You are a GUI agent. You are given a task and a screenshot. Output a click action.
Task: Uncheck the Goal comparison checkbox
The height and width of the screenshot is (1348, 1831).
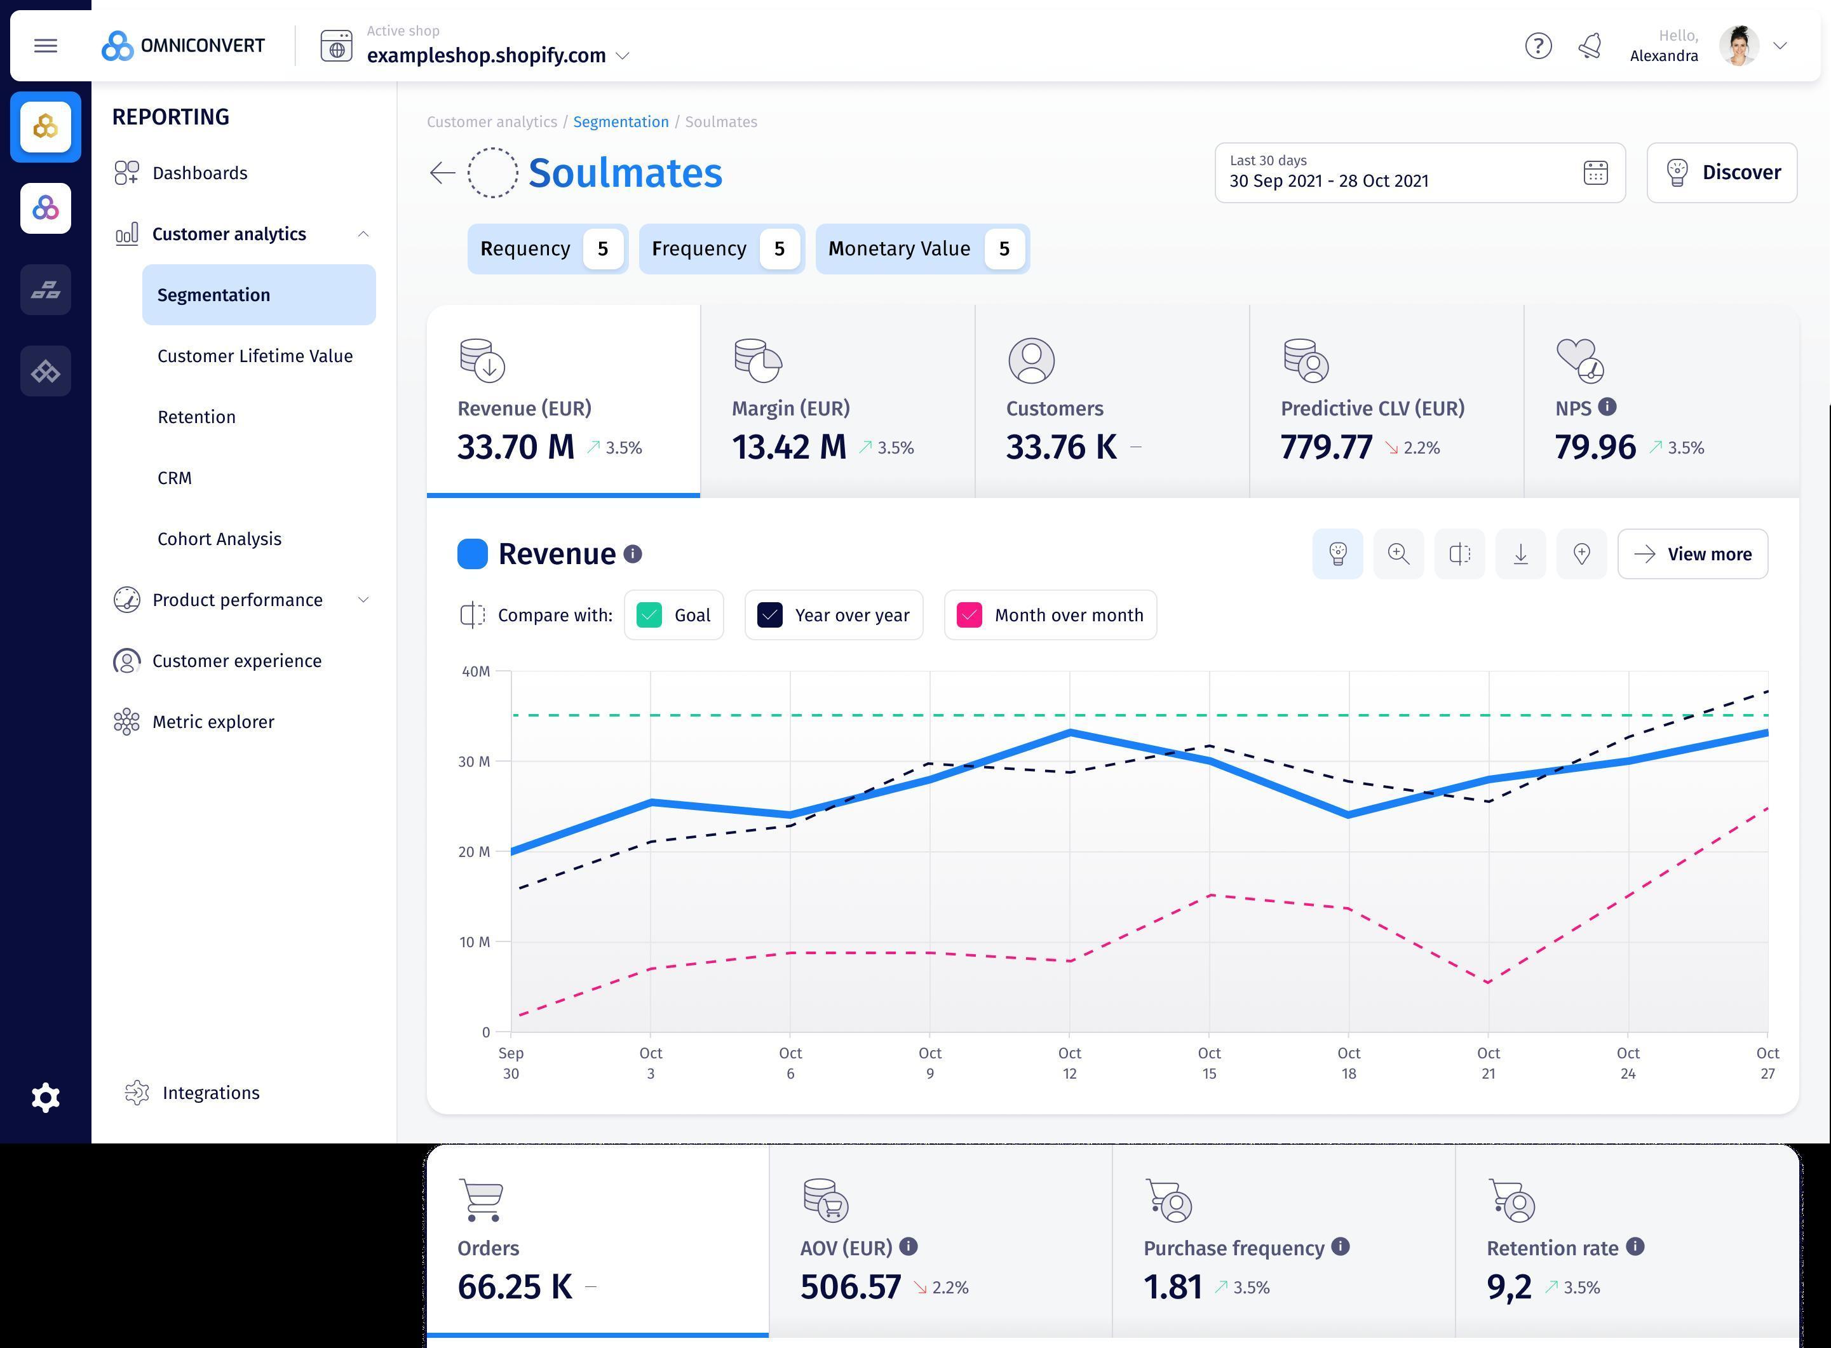tap(649, 616)
